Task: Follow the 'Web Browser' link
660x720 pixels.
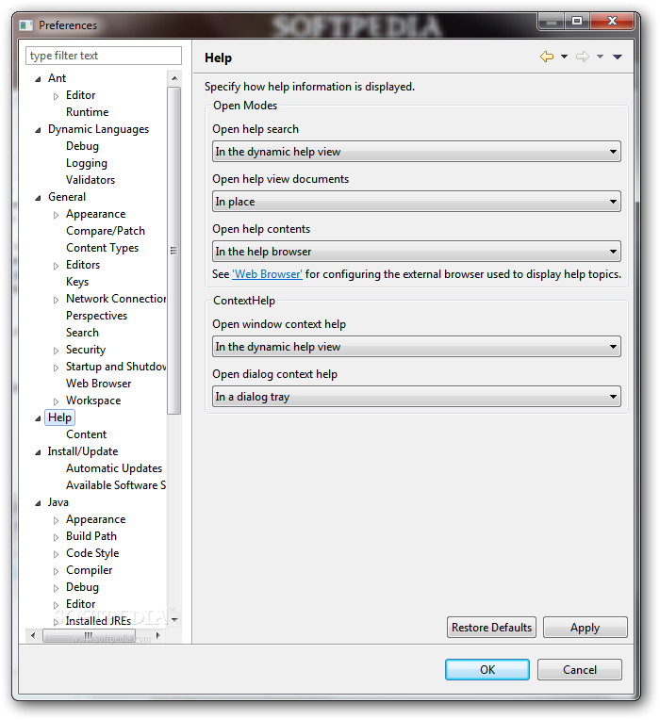Action: point(268,274)
